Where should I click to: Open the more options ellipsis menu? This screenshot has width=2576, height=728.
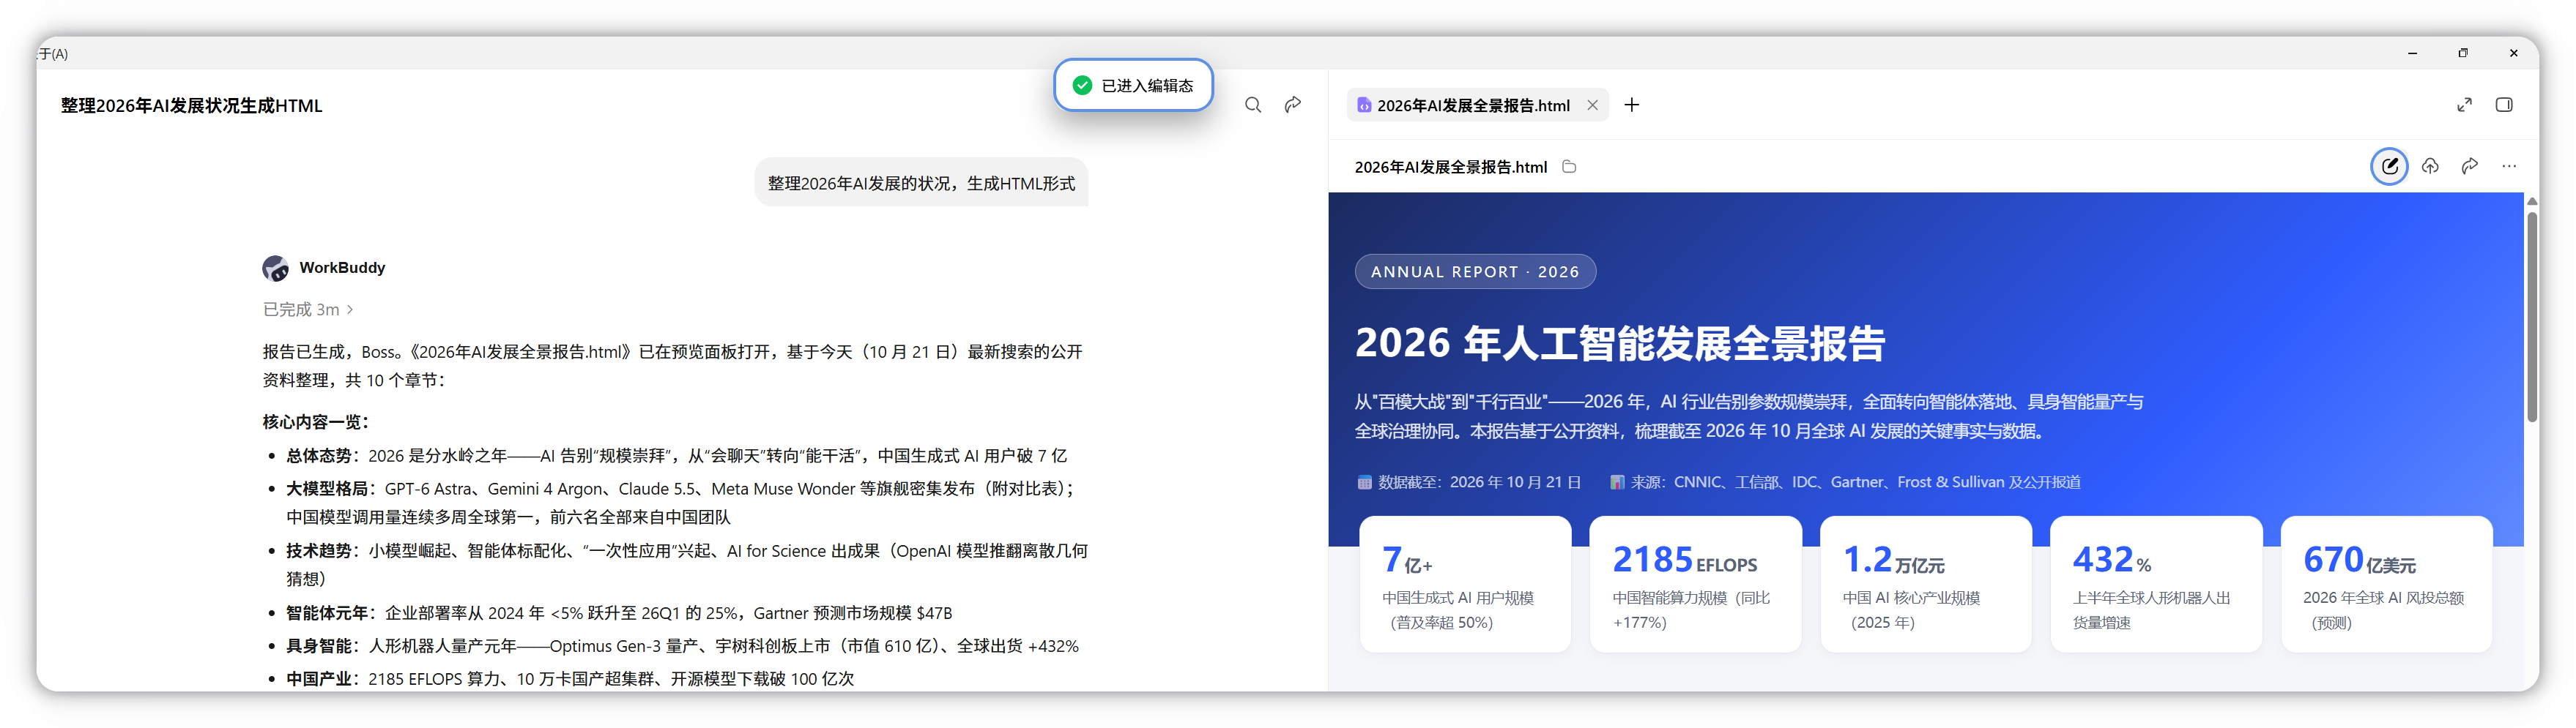[x=2509, y=167]
